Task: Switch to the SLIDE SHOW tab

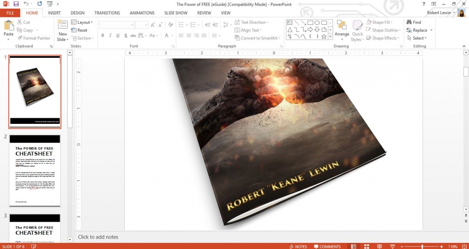Action: point(176,13)
